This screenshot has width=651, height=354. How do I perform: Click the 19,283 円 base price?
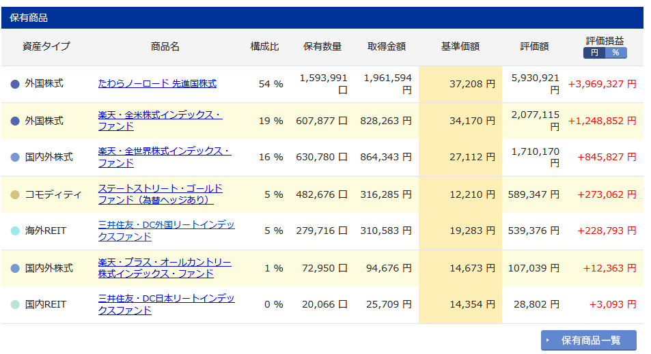point(473,231)
